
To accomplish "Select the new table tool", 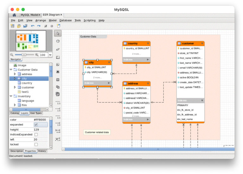I will (x=58, y=80).
